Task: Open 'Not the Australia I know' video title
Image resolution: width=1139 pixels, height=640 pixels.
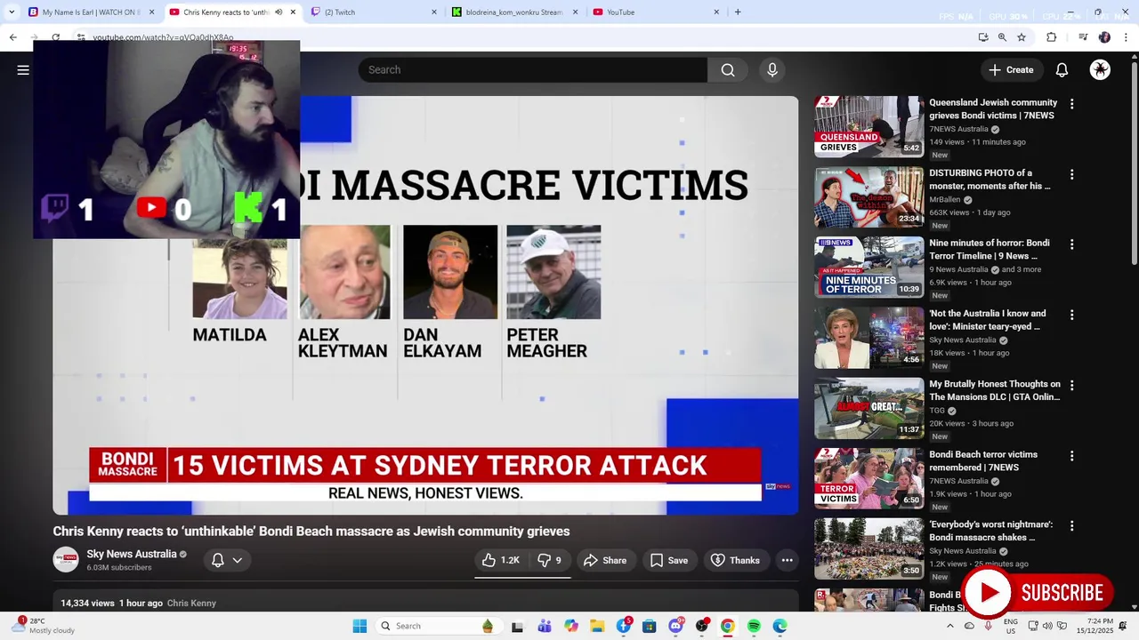Action: (x=987, y=320)
